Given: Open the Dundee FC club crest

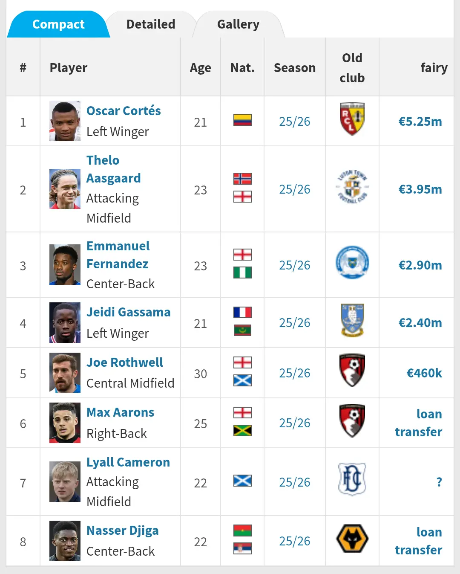Looking at the screenshot, I should (352, 479).
